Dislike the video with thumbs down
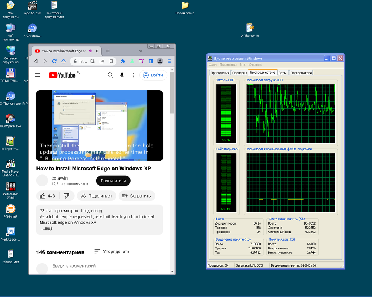This screenshot has height=297, width=372. click(x=67, y=196)
